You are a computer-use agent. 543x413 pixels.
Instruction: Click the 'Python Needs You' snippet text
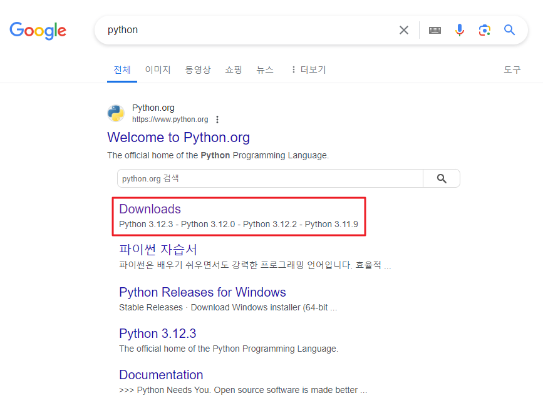tap(243, 390)
